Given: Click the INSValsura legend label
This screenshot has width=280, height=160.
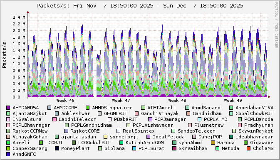Looking at the screenshot, I should click(27, 119).
